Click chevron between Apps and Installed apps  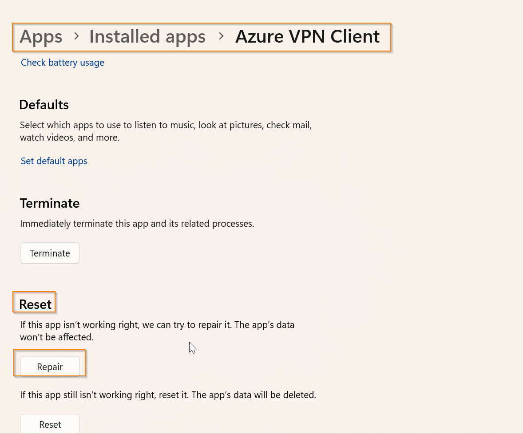tap(76, 36)
